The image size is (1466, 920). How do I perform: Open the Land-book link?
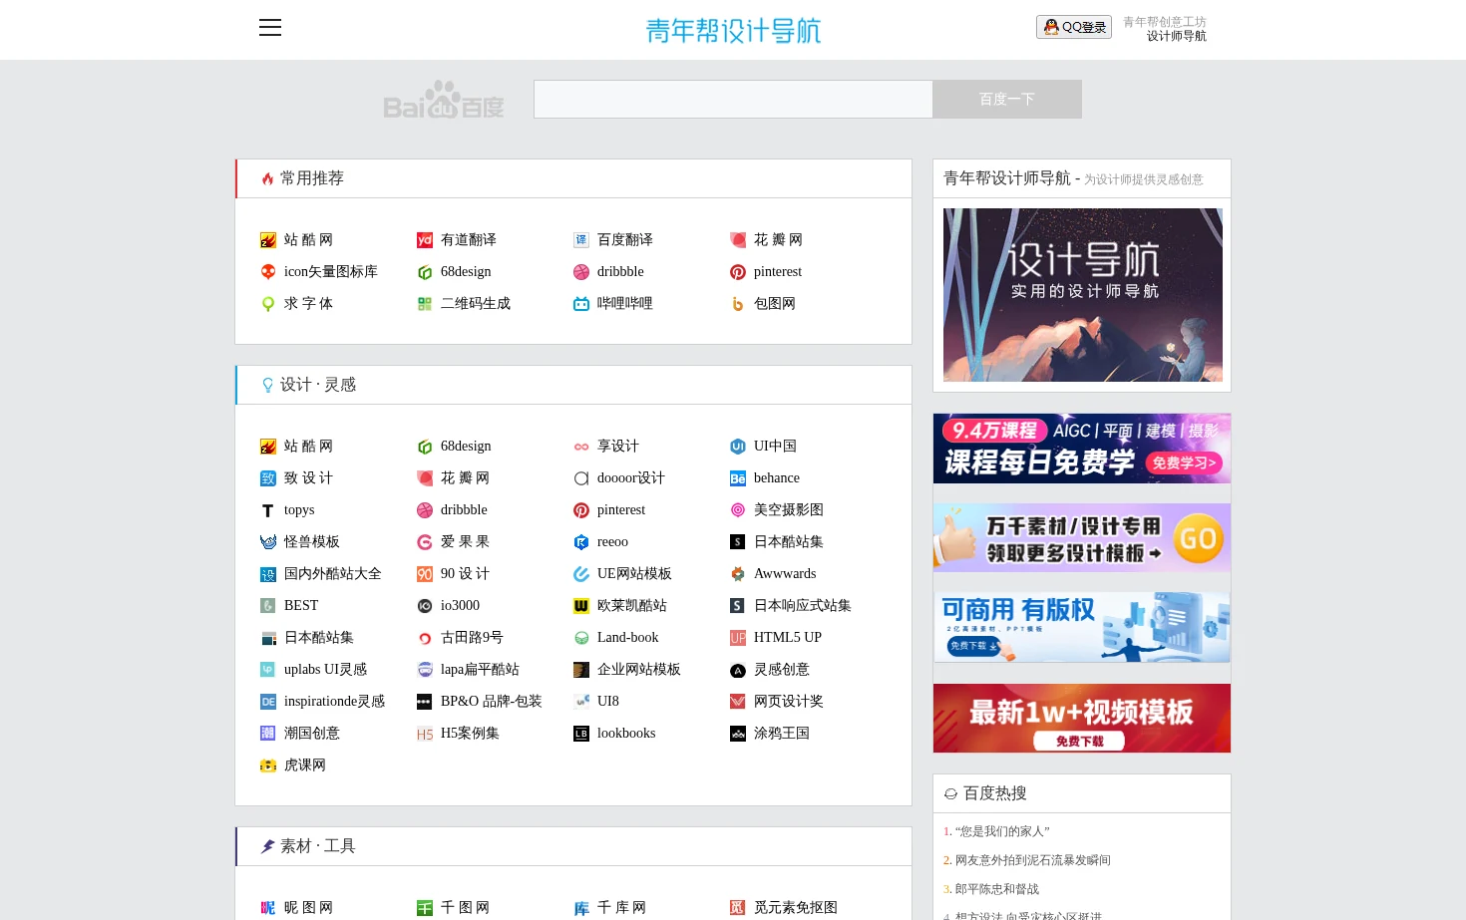tap(627, 638)
